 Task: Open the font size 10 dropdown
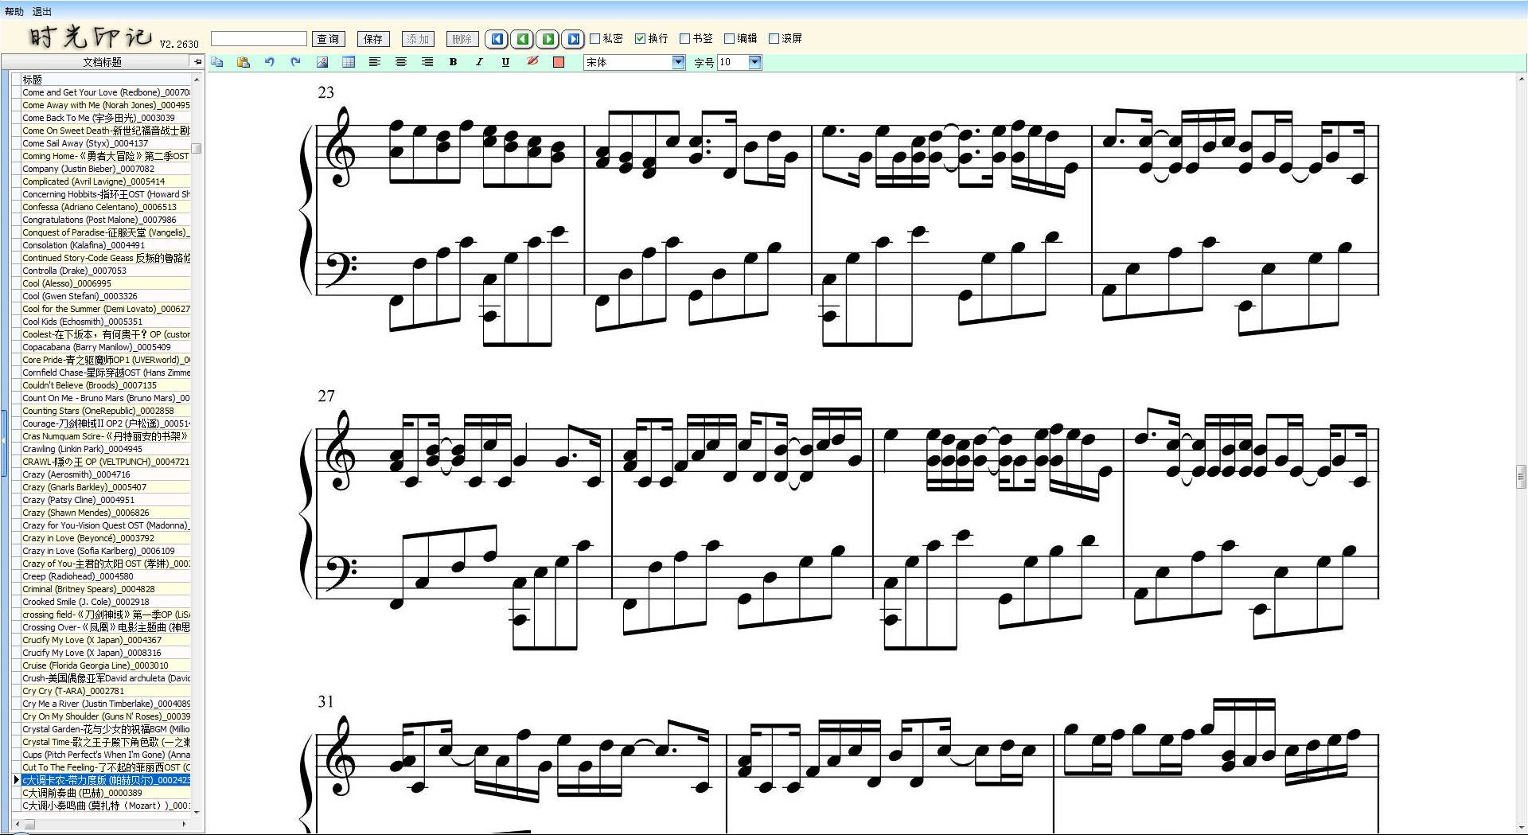tap(754, 62)
